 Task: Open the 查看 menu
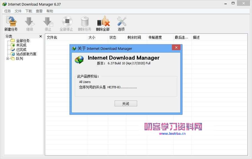click(x=39, y=11)
